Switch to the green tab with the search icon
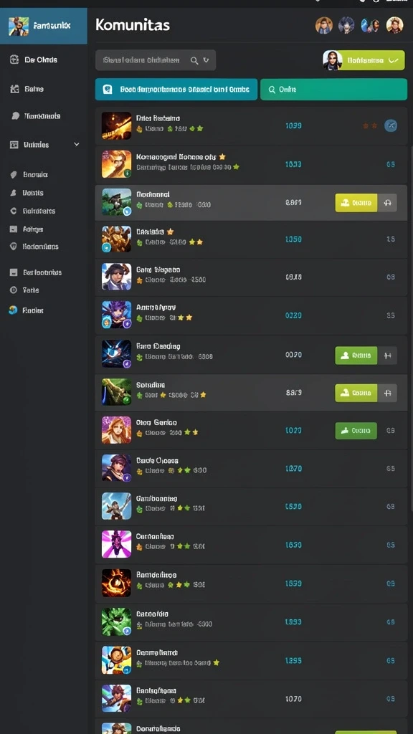Screen dimensions: 413x734 pyautogui.click(x=333, y=90)
